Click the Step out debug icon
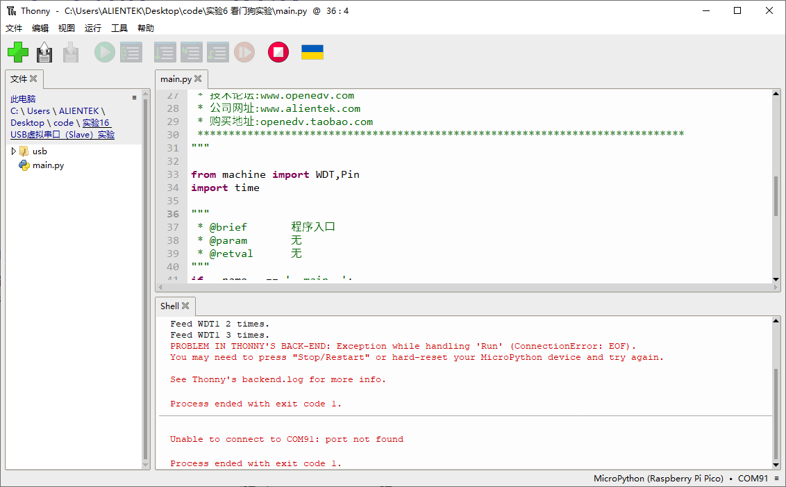The image size is (786, 487). click(x=218, y=52)
